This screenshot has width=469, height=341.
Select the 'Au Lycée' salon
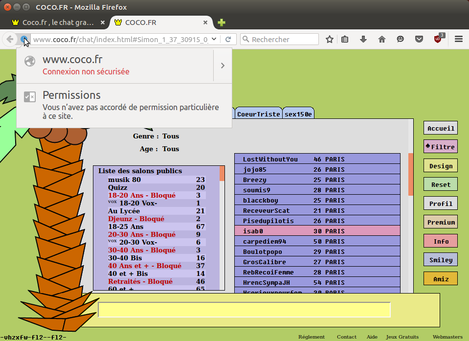point(156,211)
